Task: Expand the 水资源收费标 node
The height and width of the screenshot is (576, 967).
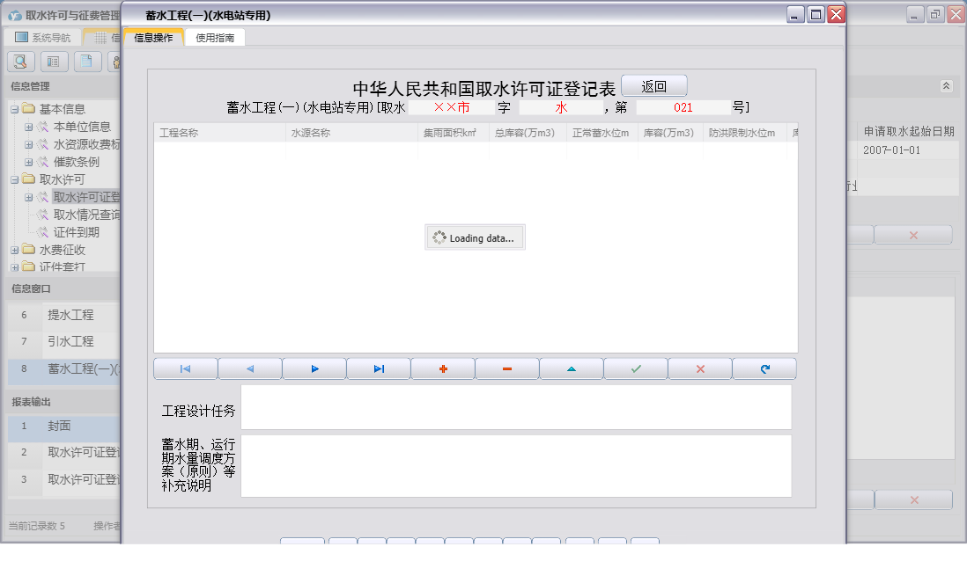Action: (28, 145)
